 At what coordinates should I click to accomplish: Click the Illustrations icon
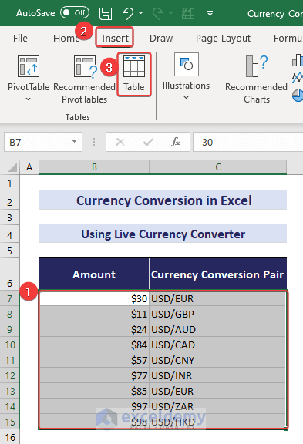pyautogui.click(x=186, y=65)
